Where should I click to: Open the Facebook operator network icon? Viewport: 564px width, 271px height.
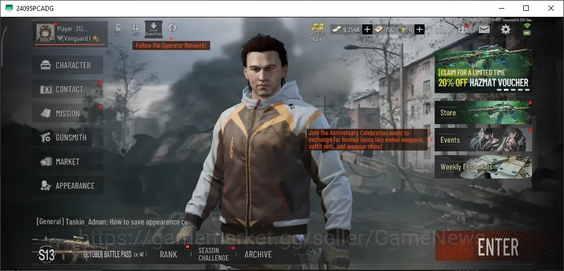(172, 27)
